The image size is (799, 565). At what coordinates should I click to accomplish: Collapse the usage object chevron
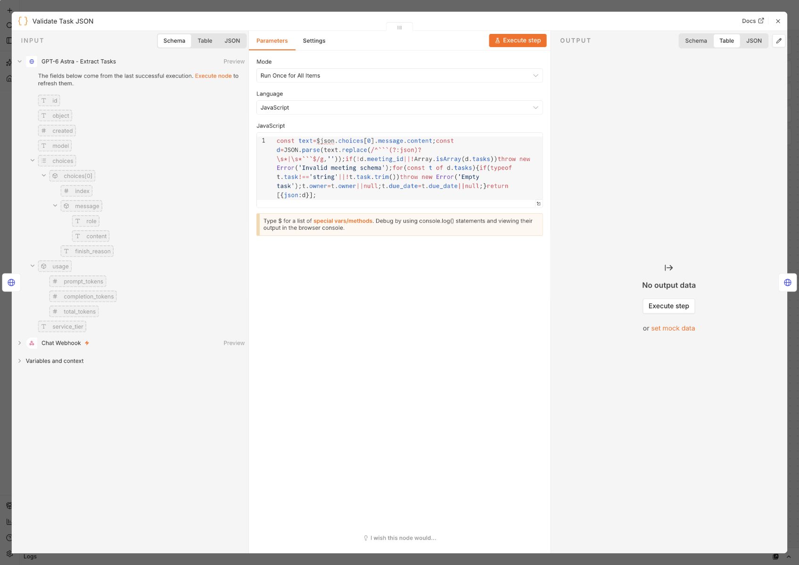point(33,266)
